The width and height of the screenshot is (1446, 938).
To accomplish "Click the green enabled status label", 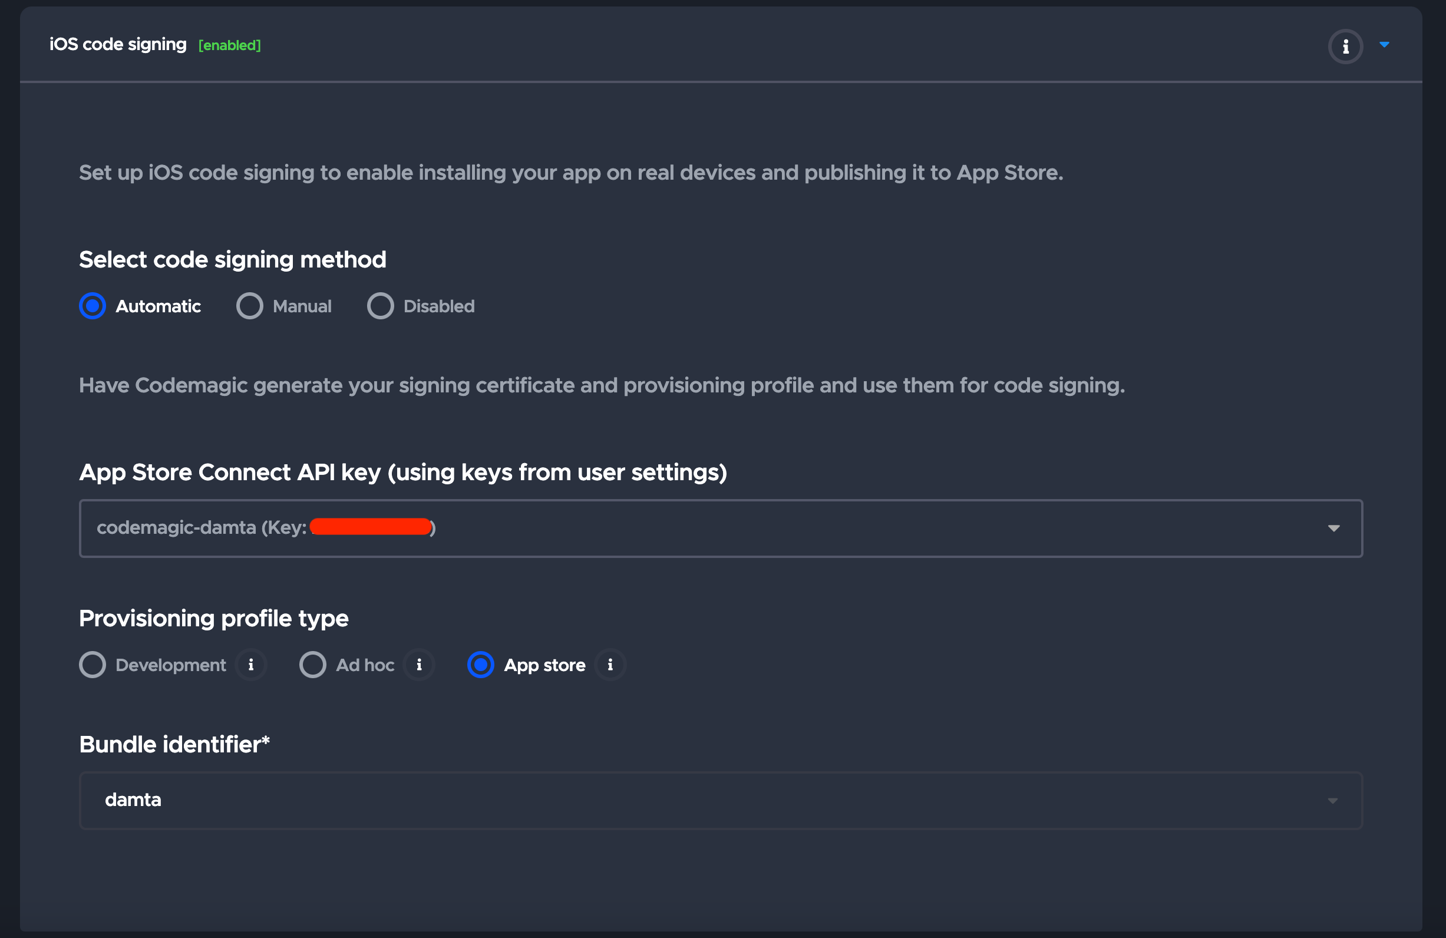I will click(230, 45).
